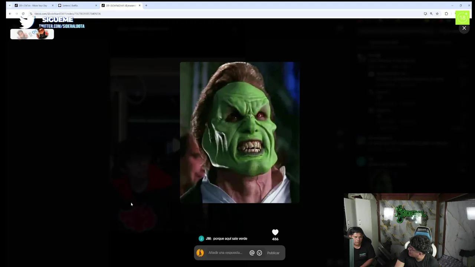The image size is (475, 267).
Task: Expand the tab search dropdown
Action: pos(10,6)
